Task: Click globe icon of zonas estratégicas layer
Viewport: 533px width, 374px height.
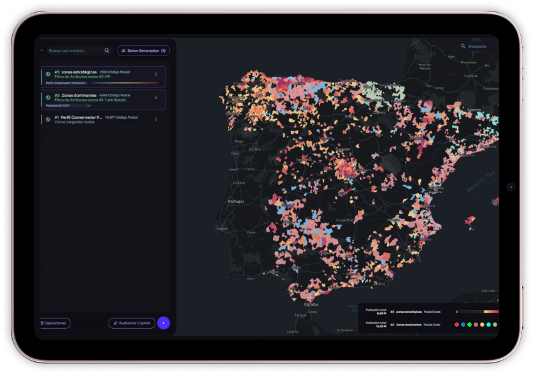Action: click(x=48, y=74)
